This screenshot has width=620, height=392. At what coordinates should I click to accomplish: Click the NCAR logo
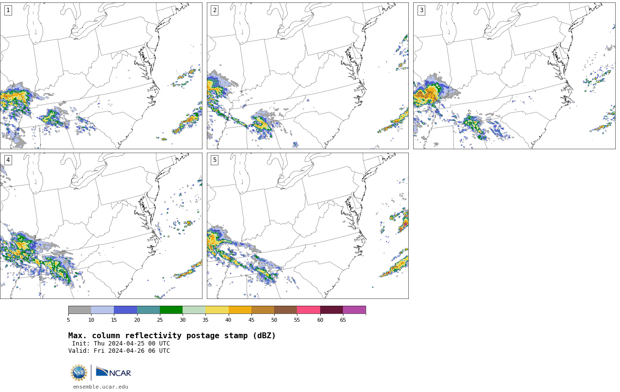[x=113, y=372]
